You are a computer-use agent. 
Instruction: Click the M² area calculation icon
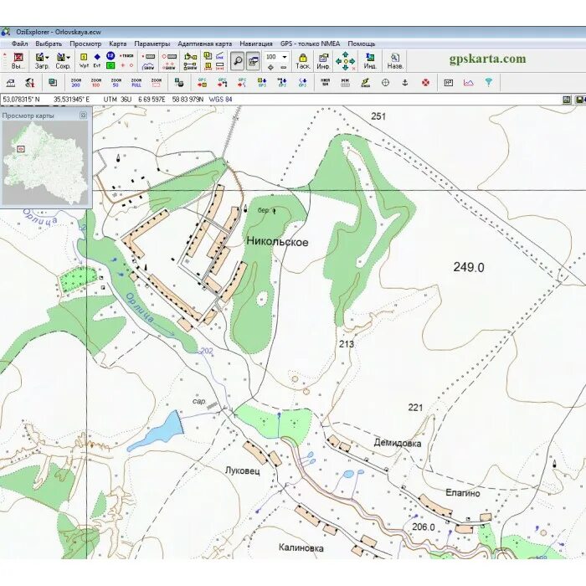[449, 83]
